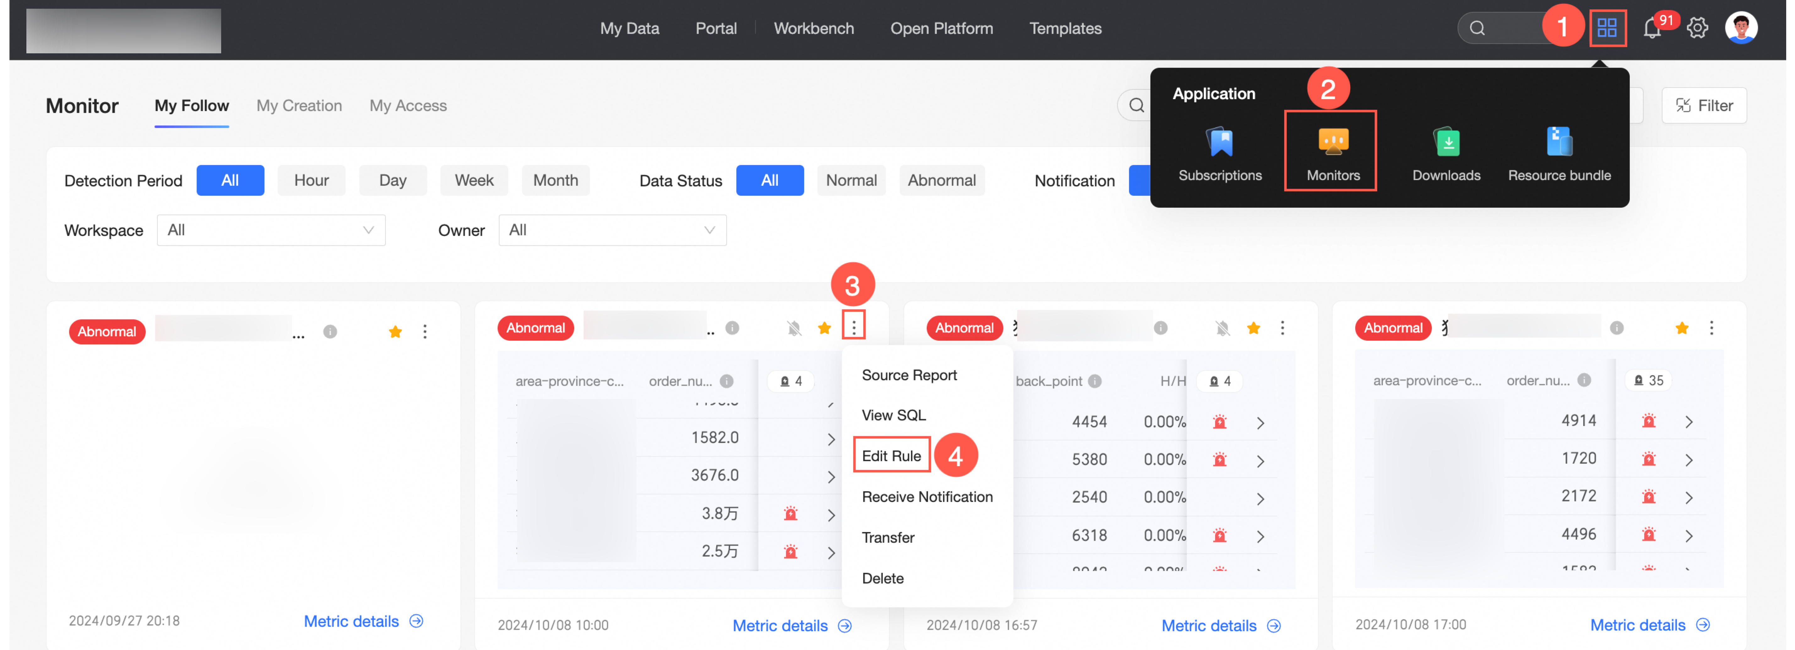Expand the 4496 row chevron

[1689, 536]
